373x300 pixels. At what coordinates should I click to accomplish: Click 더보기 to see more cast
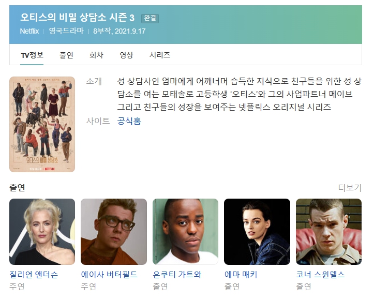(350, 188)
